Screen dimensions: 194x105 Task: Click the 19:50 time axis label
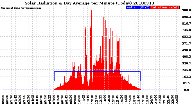tap(147, 99)
